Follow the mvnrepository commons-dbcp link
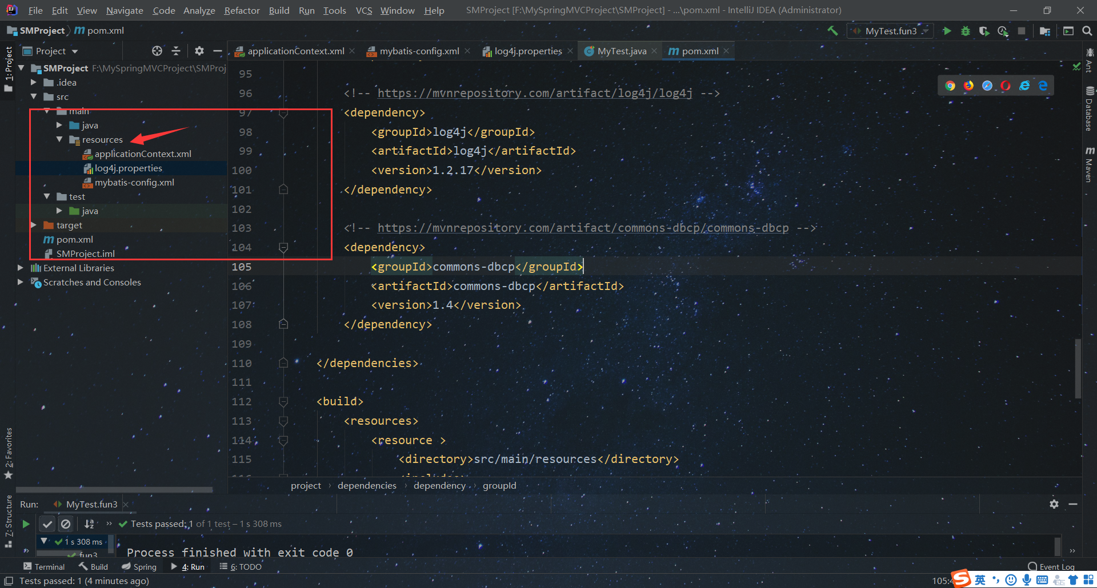 [x=583, y=228]
